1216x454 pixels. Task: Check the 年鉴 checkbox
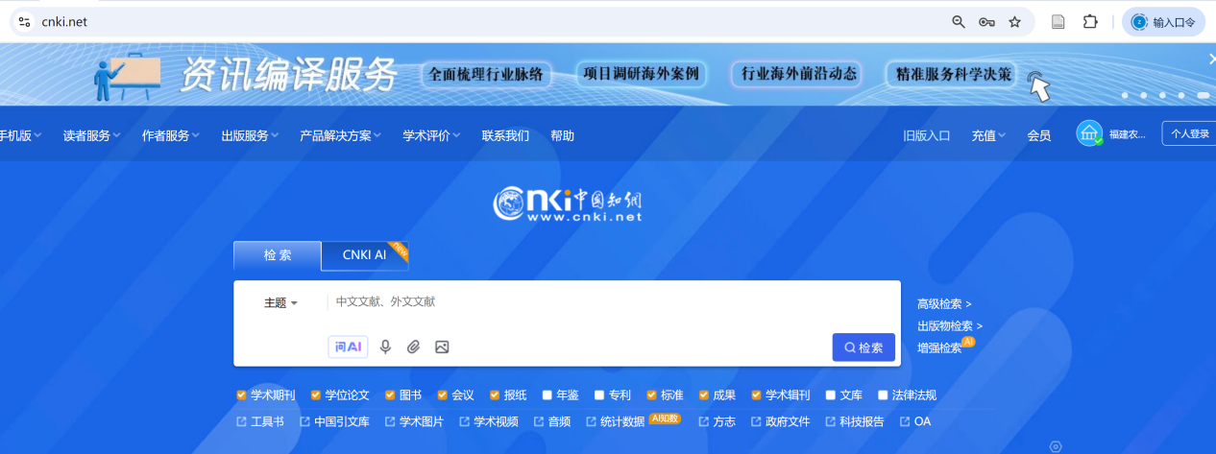tap(547, 394)
